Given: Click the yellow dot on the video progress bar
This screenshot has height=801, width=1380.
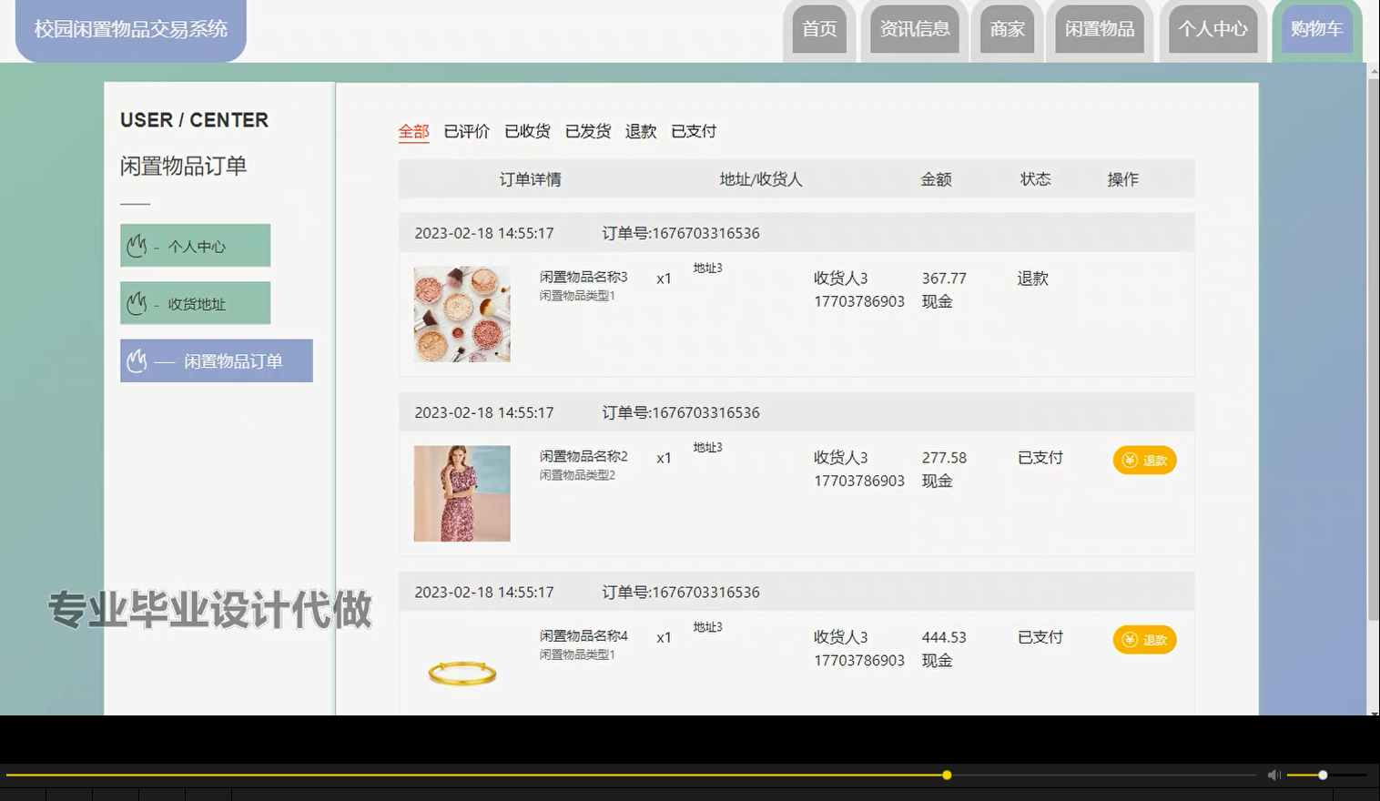Looking at the screenshot, I should [947, 775].
